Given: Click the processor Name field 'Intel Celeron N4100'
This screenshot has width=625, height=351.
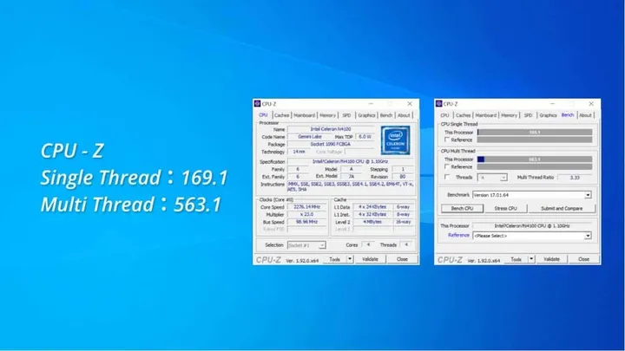Looking at the screenshot, I should 331,129.
